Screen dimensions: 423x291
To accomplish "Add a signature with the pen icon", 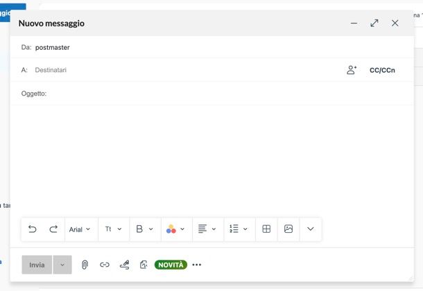I will pyautogui.click(x=124, y=265).
